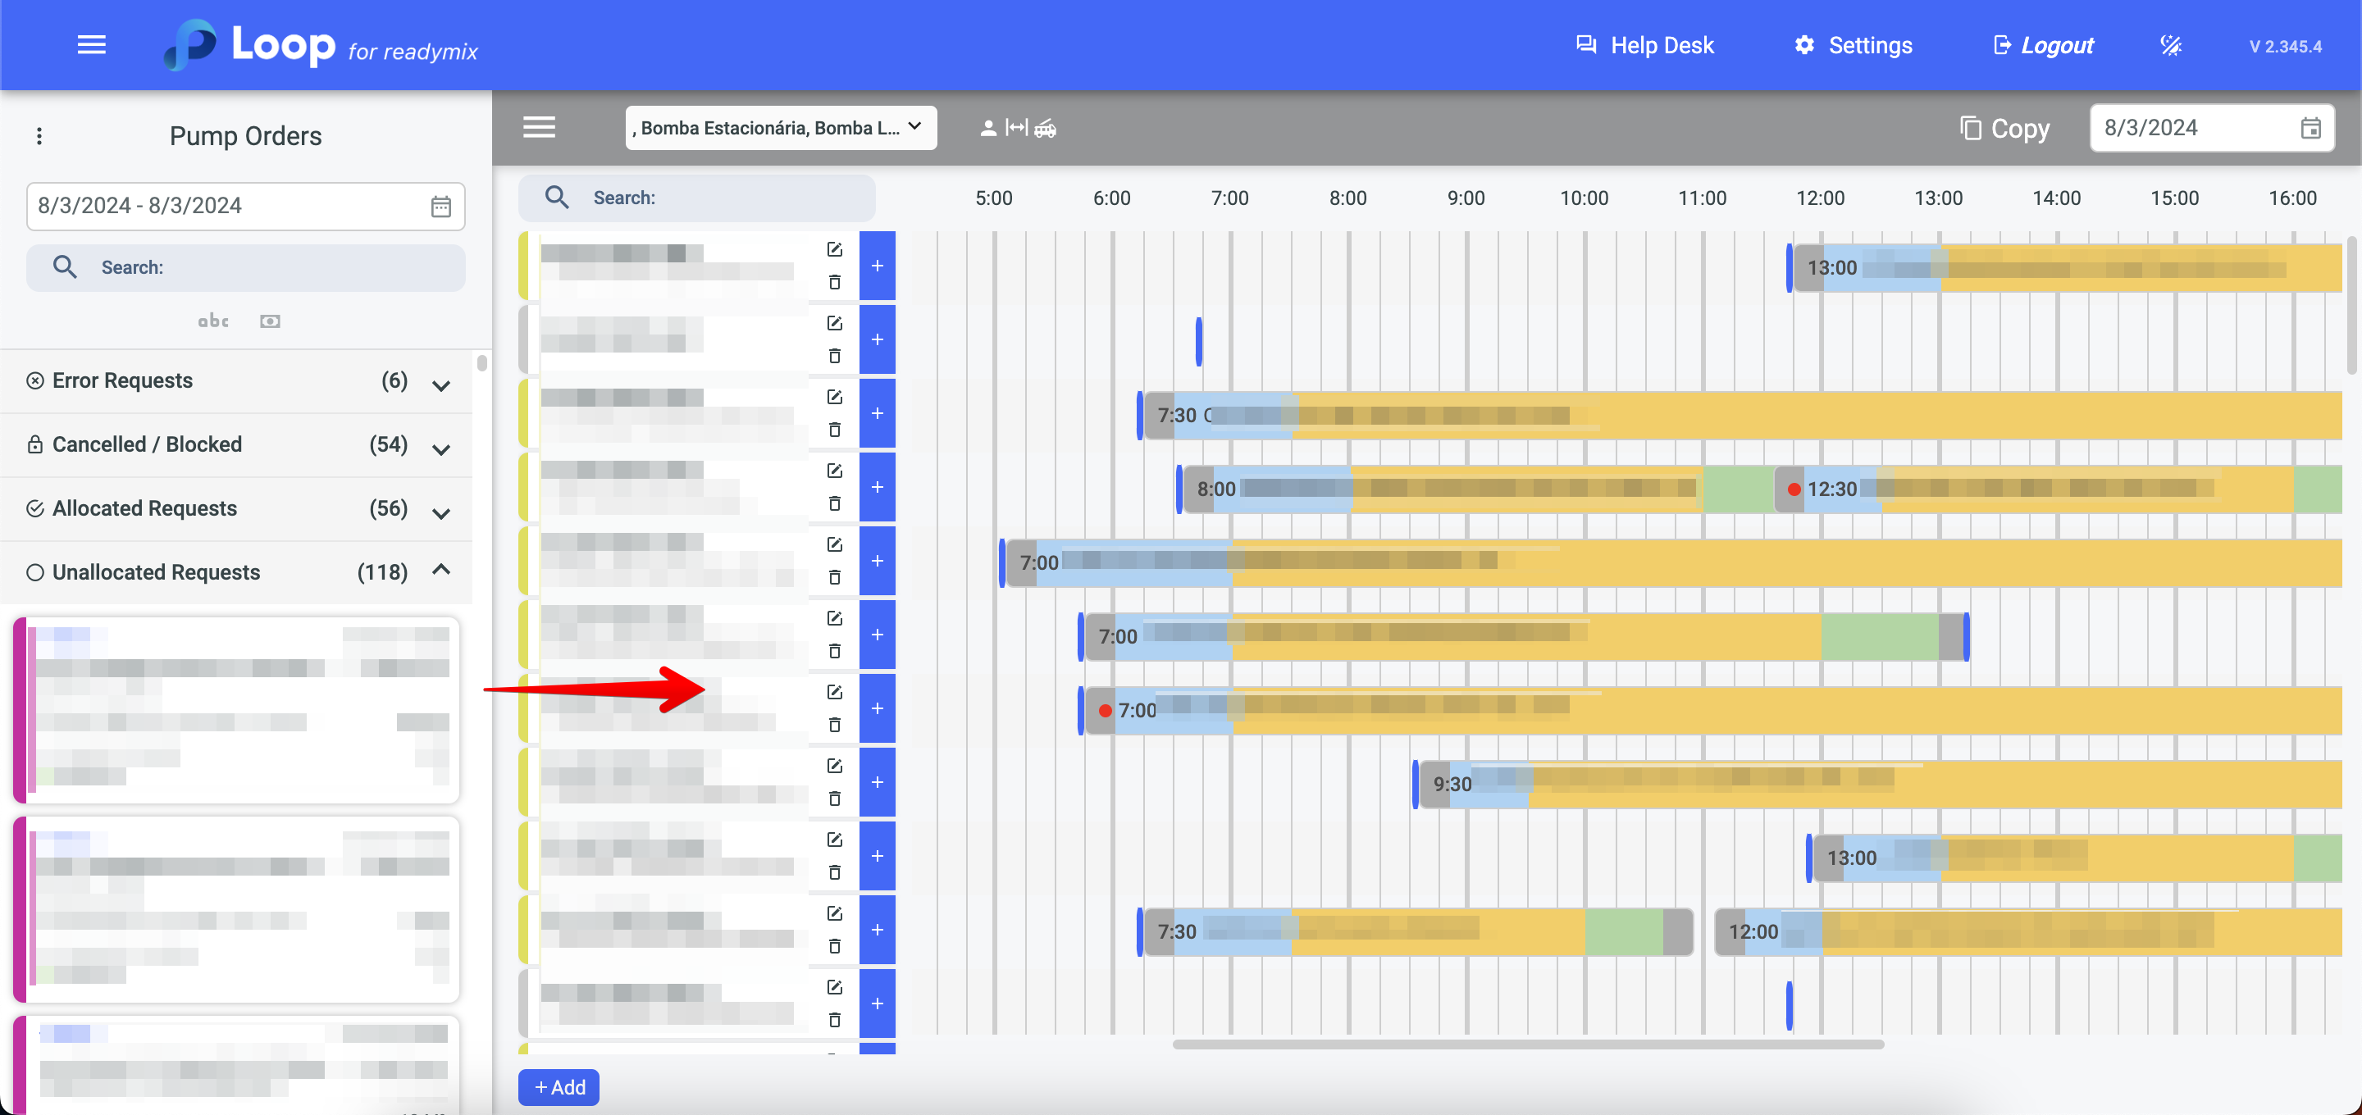Toggle the abc text filter
This screenshot has width=2362, height=1115.
(x=212, y=321)
